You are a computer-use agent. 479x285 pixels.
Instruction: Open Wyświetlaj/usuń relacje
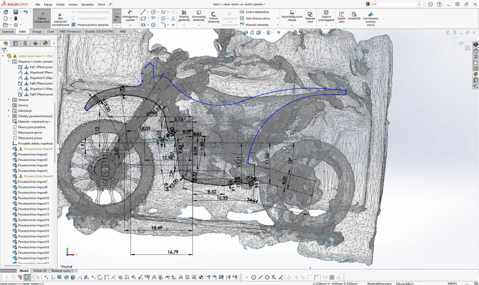(x=292, y=16)
